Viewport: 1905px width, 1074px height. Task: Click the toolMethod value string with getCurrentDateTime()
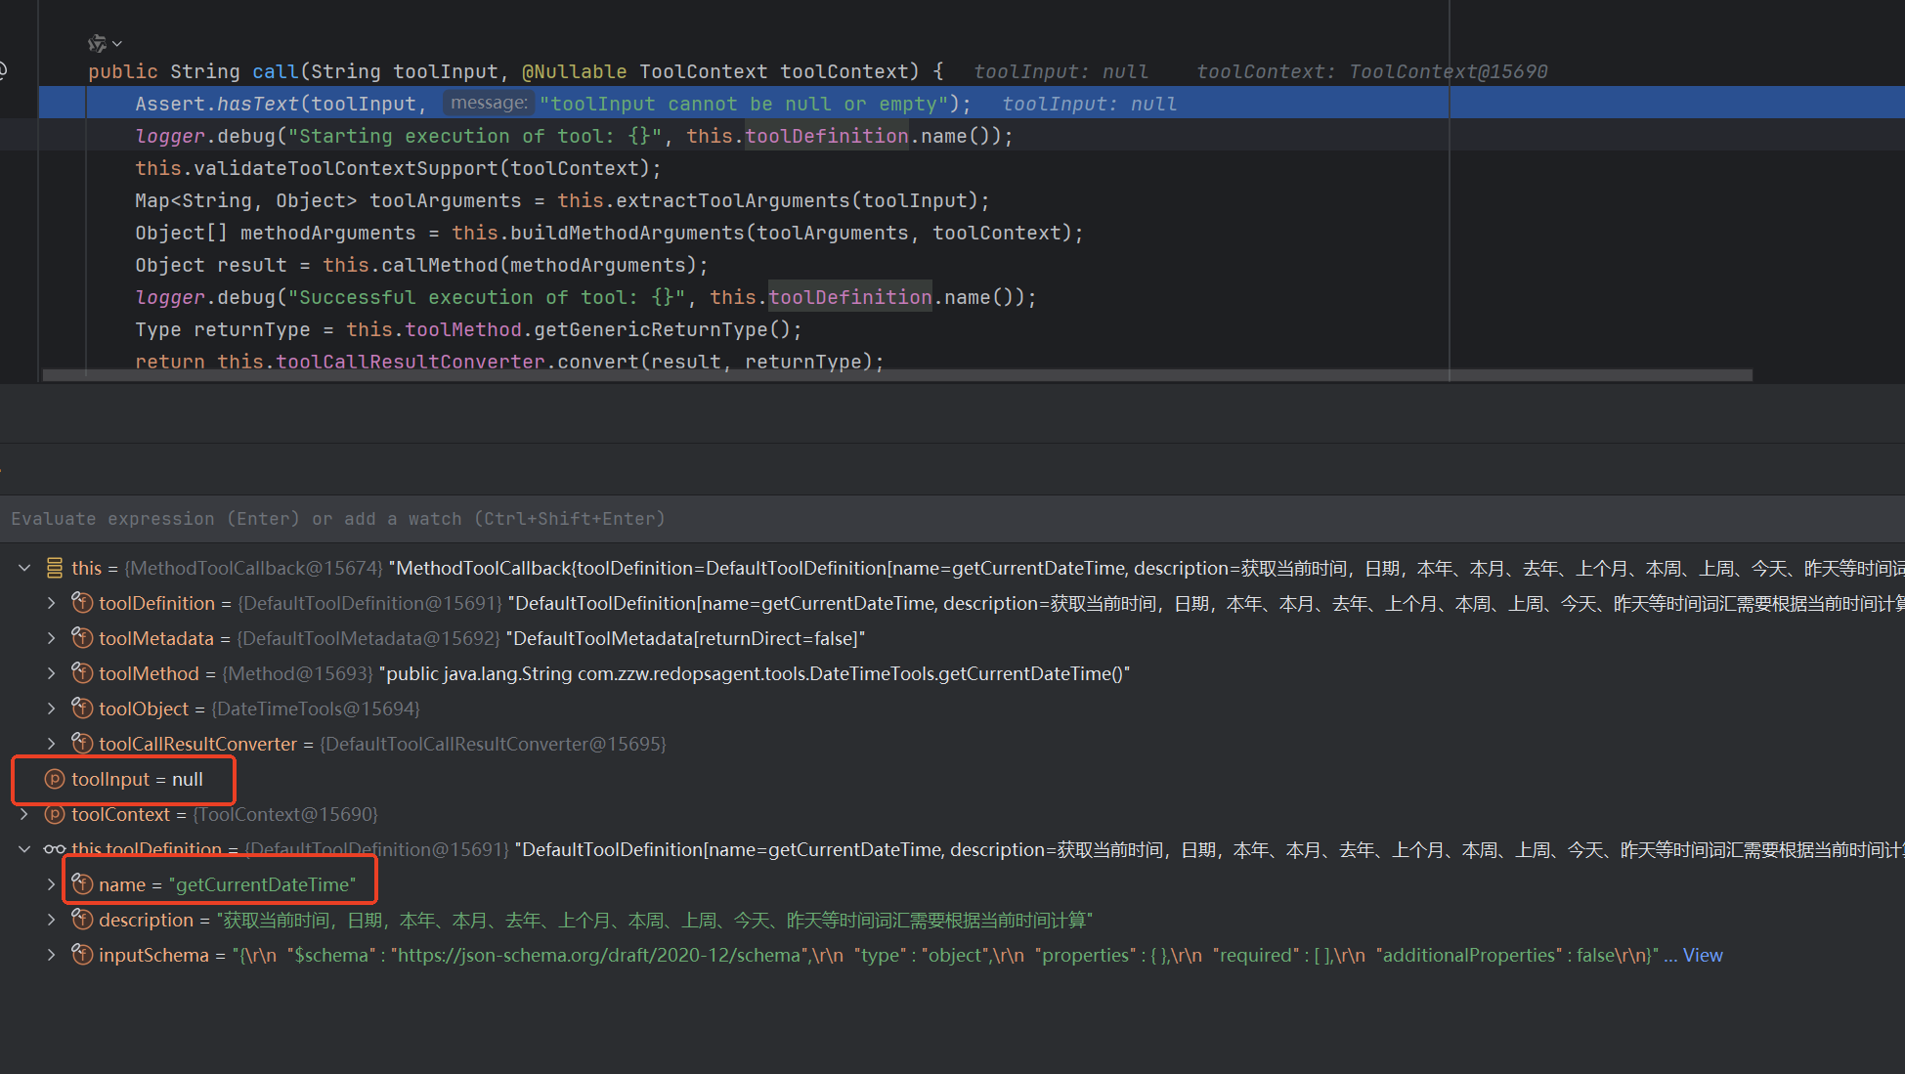(x=755, y=673)
